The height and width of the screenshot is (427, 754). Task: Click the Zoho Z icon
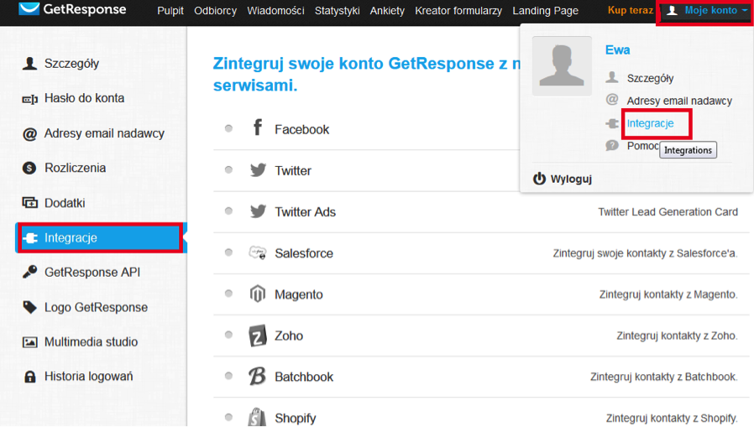[x=257, y=336]
